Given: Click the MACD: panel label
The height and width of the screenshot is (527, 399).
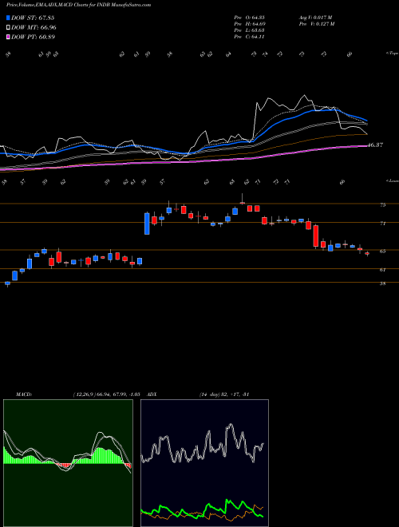Looking at the screenshot, I should tap(24, 394).
